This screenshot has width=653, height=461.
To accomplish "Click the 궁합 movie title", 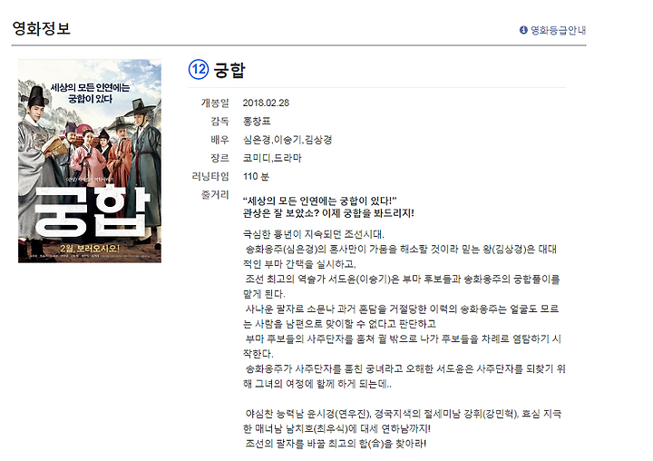I will [x=229, y=70].
